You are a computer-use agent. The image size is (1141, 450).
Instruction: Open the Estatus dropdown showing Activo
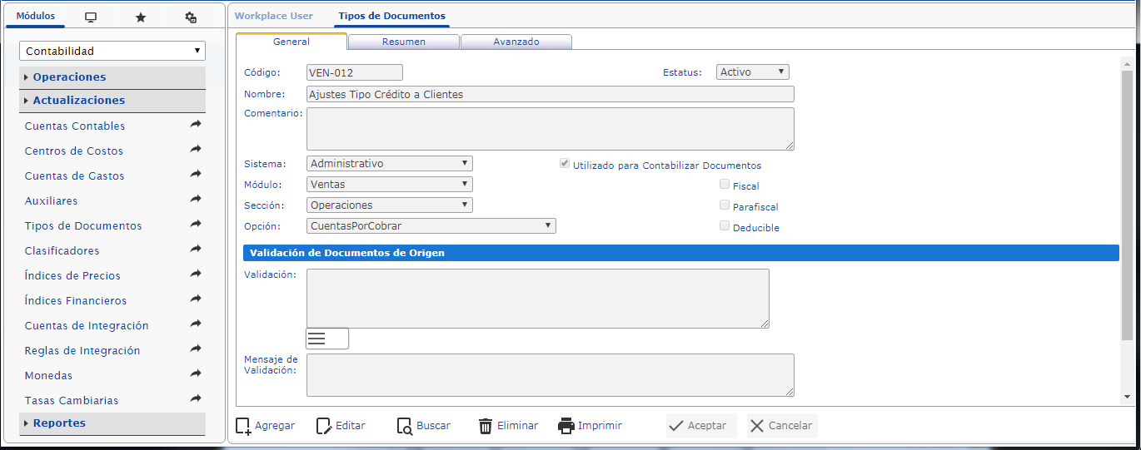point(753,72)
